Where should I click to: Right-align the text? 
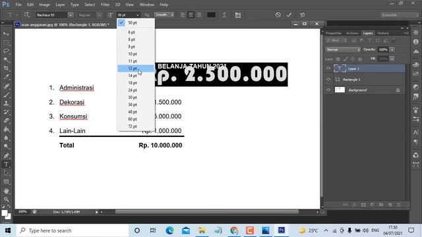click(x=198, y=14)
